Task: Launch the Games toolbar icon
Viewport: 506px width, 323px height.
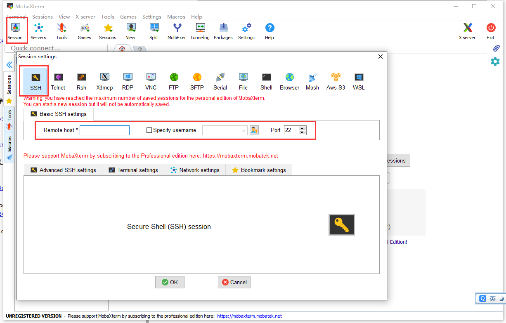Action: [85, 31]
